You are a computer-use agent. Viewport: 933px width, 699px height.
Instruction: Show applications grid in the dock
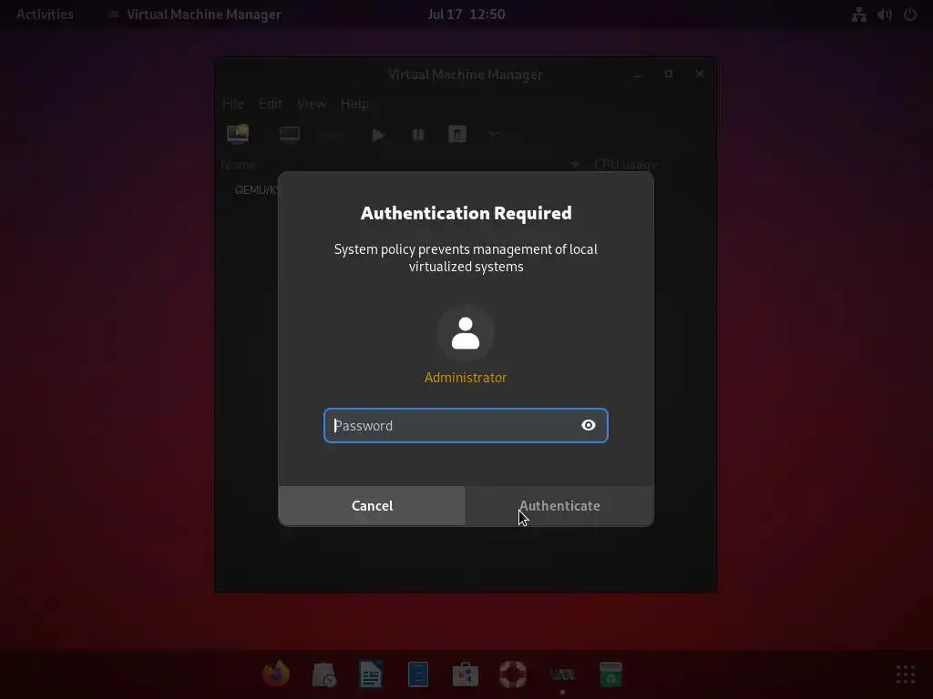coord(906,674)
